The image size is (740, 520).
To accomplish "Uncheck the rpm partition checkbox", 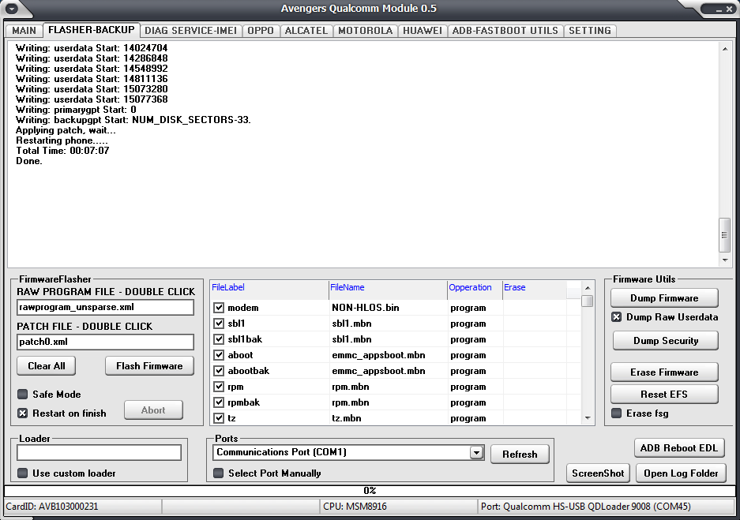I will pos(219,387).
